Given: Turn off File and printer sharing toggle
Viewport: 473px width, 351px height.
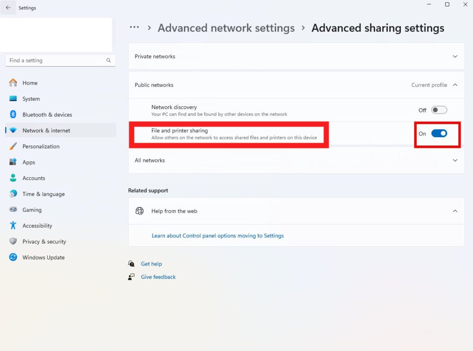Looking at the screenshot, I should [x=439, y=133].
